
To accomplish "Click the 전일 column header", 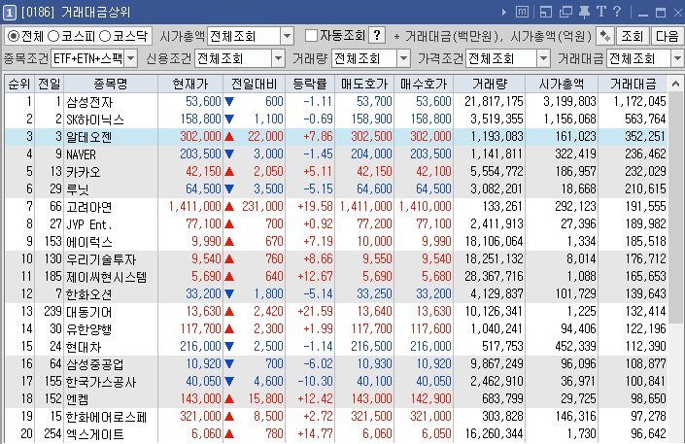I will tap(50, 84).
